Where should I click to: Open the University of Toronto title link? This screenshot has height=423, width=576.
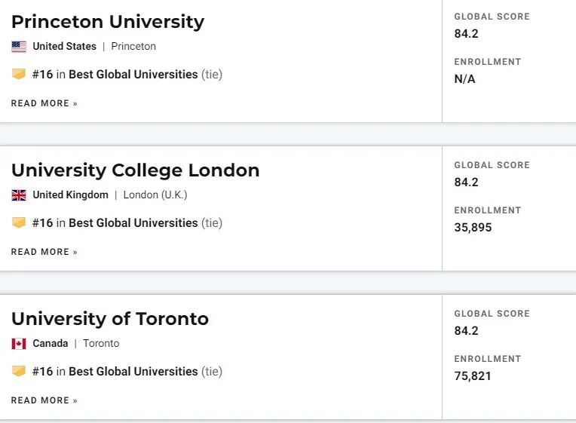[110, 319]
